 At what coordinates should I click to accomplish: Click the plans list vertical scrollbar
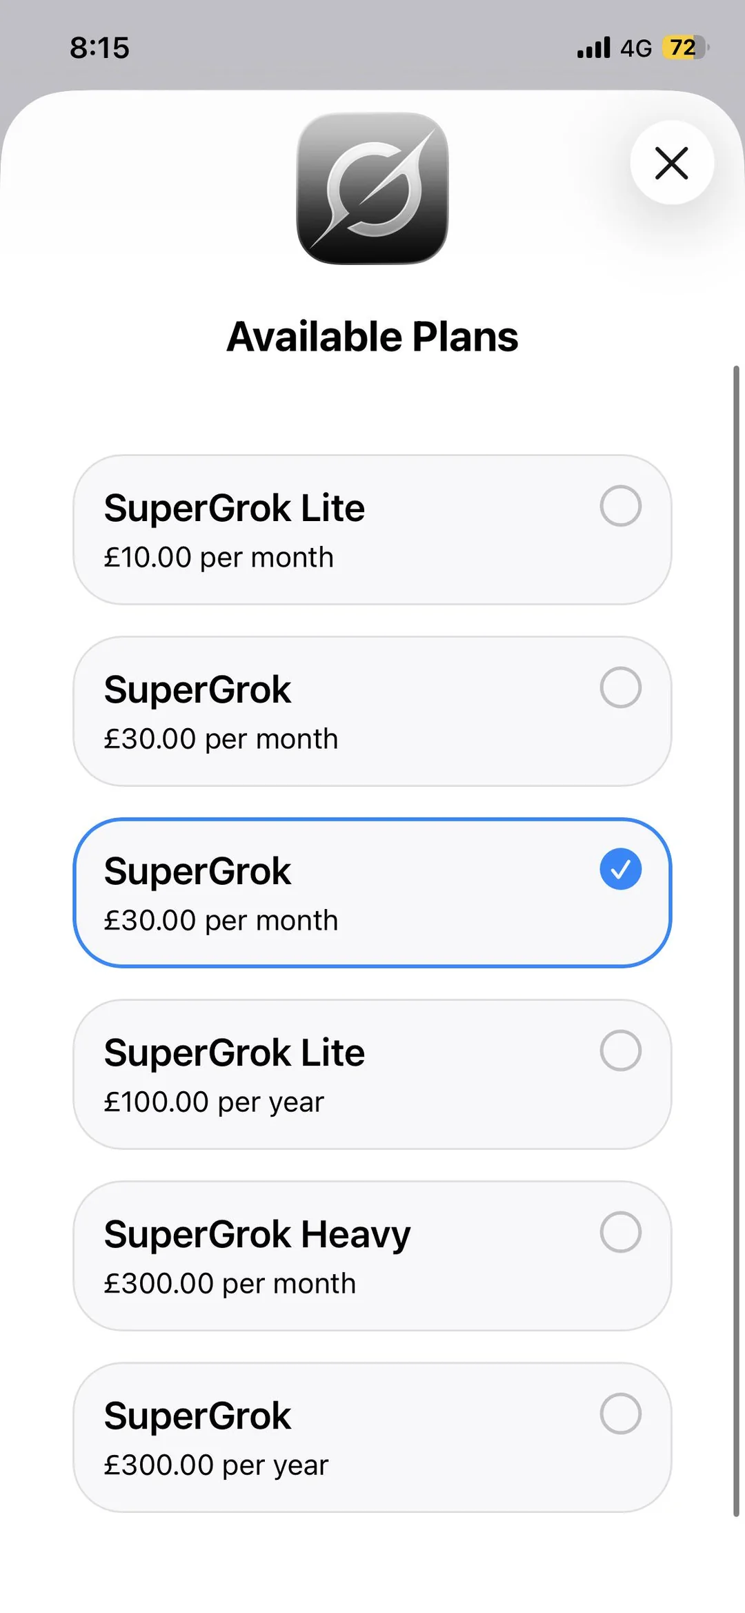pos(736,941)
